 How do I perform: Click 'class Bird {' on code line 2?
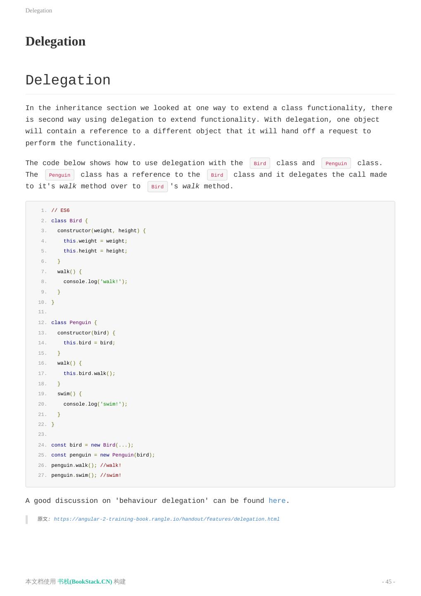[69, 221]
